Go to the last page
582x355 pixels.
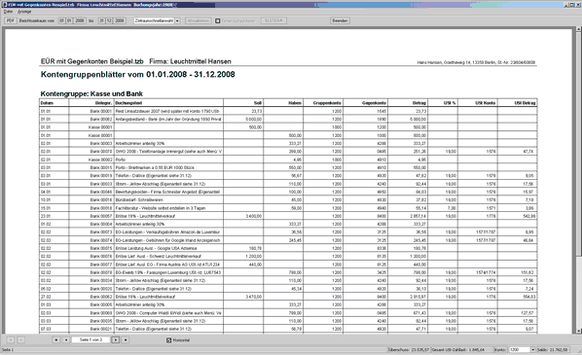point(126,339)
